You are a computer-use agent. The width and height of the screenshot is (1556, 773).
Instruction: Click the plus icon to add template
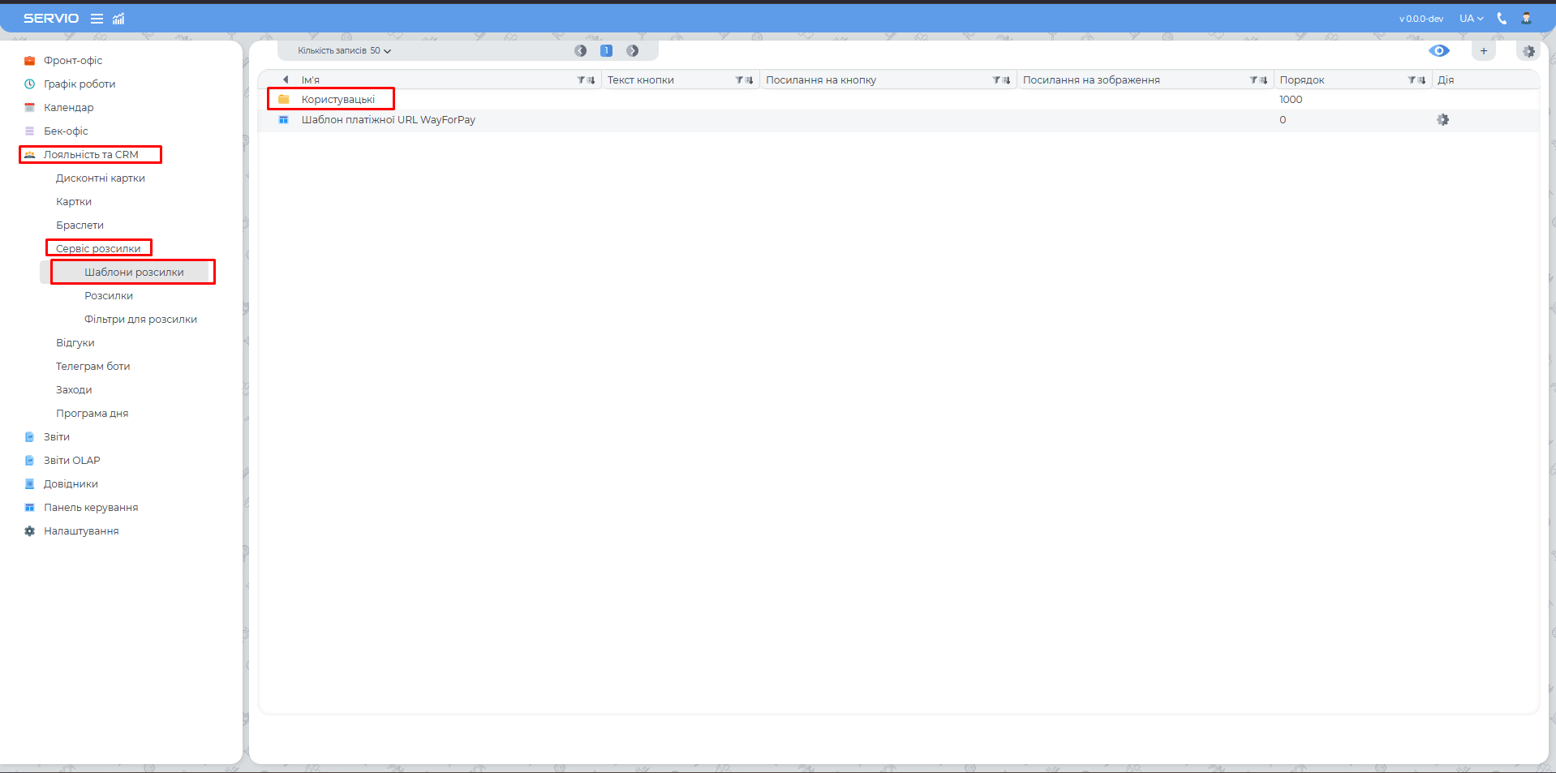tap(1484, 51)
